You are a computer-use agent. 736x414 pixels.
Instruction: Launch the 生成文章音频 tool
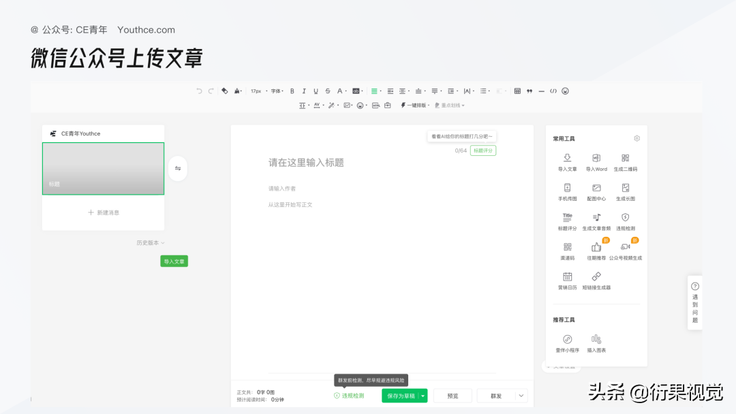pos(596,218)
